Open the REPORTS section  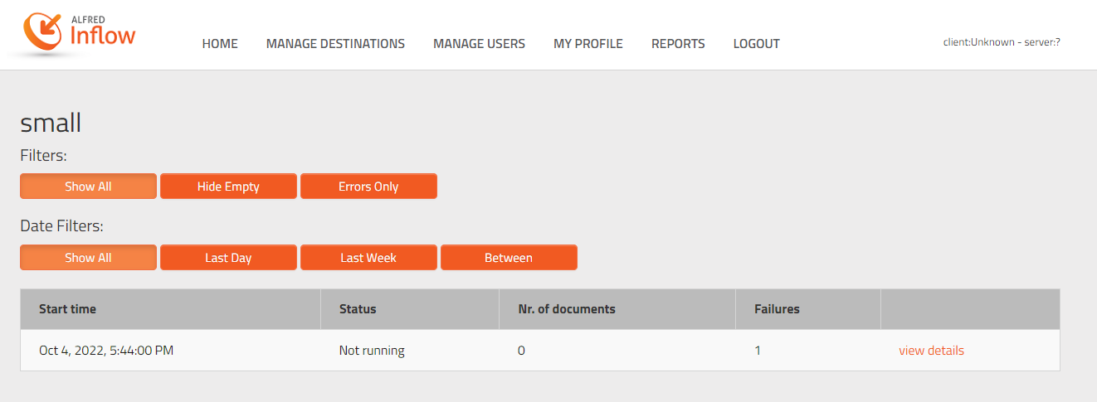coord(678,44)
